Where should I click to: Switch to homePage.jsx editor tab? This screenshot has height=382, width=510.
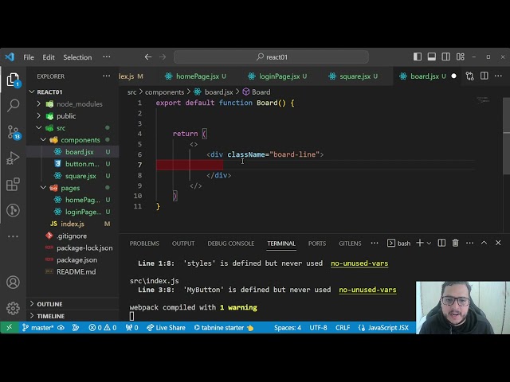195,76
